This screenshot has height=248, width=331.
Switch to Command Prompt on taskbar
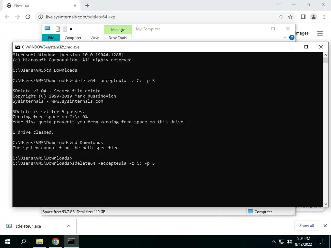pyautogui.click(x=71, y=242)
